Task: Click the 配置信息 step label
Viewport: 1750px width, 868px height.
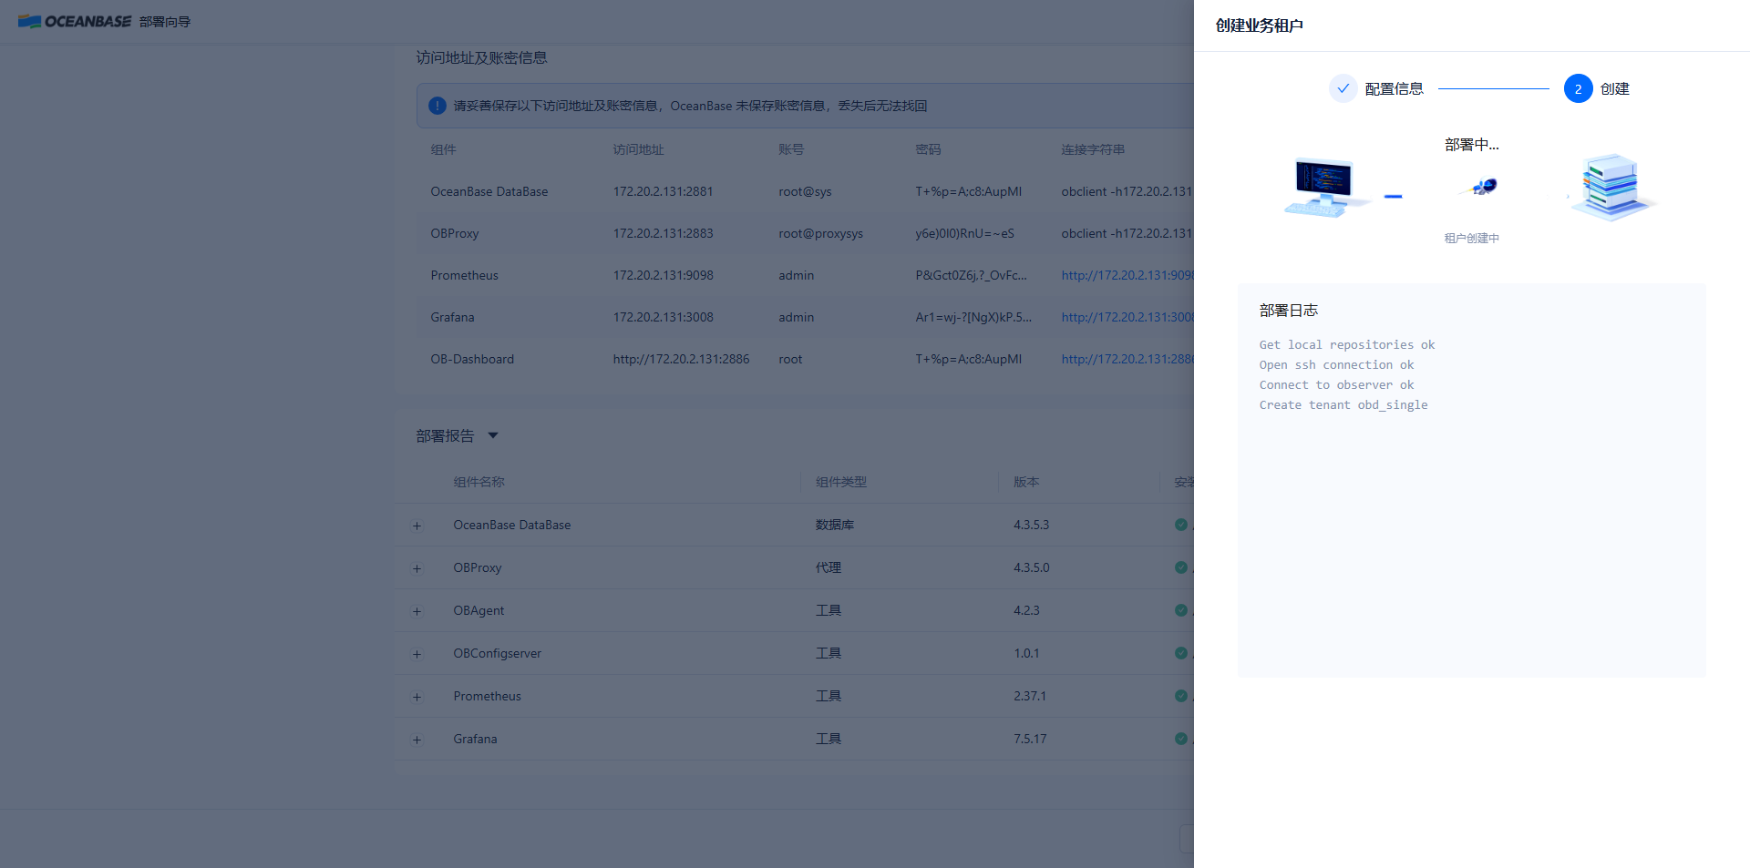Action: (x=1394, y=88)
